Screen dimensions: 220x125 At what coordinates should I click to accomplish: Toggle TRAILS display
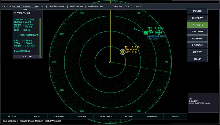coord(175,116)
